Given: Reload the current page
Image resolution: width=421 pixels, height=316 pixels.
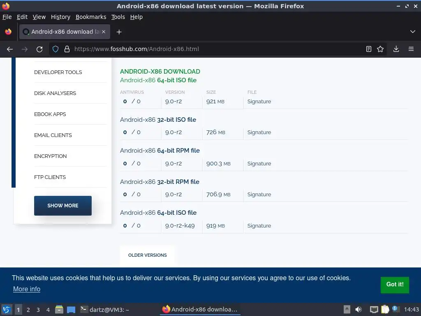Looking at the screenshot, I should pyautogui.click(x=39, y=49).
